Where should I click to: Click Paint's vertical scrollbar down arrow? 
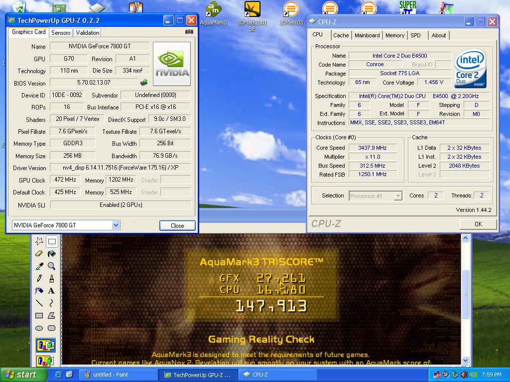(x=466, y=360)
